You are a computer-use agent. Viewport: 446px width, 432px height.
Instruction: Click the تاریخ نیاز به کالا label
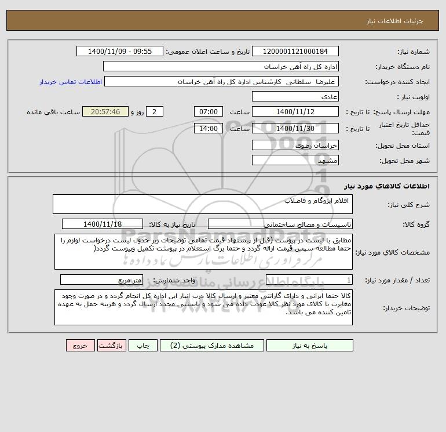[x=172, y=224]
